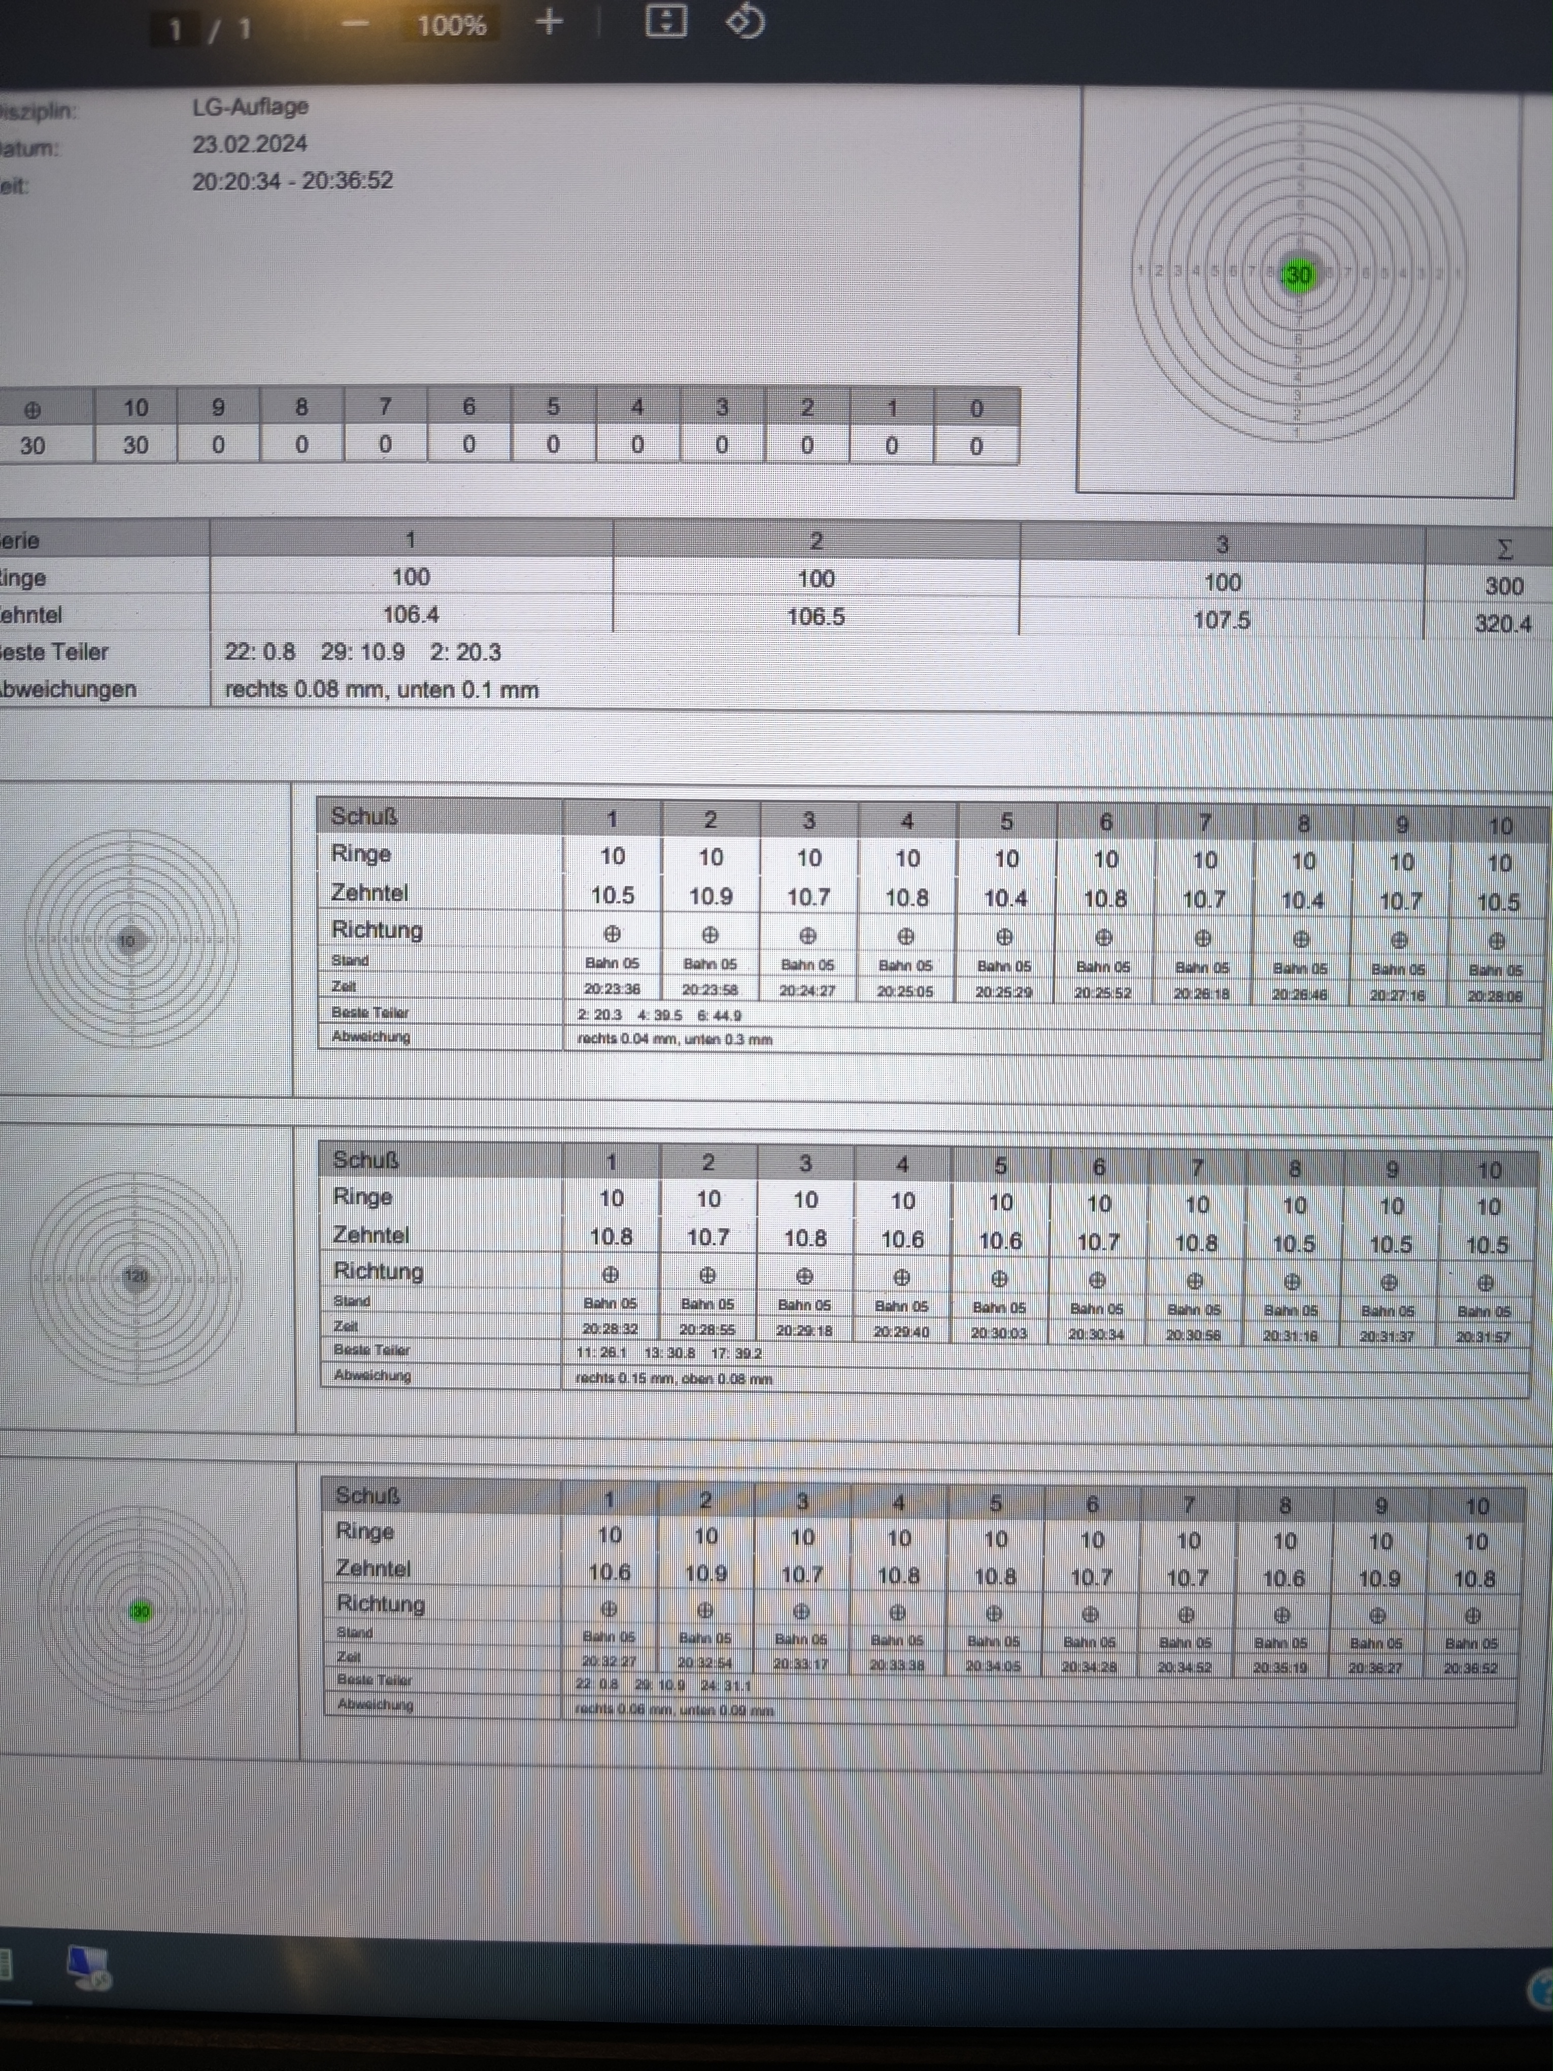Viewport: 1553px width, 2071px height.
Task: Click the Beste Teiler text 22: 0.8
Action: (x=259, y=653)
